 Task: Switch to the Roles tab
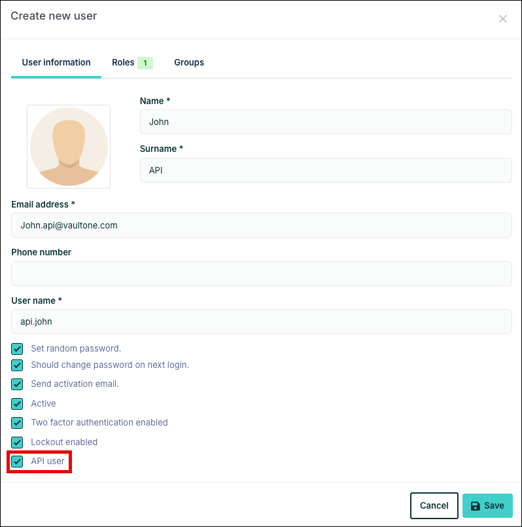click(x=123, y=63)
